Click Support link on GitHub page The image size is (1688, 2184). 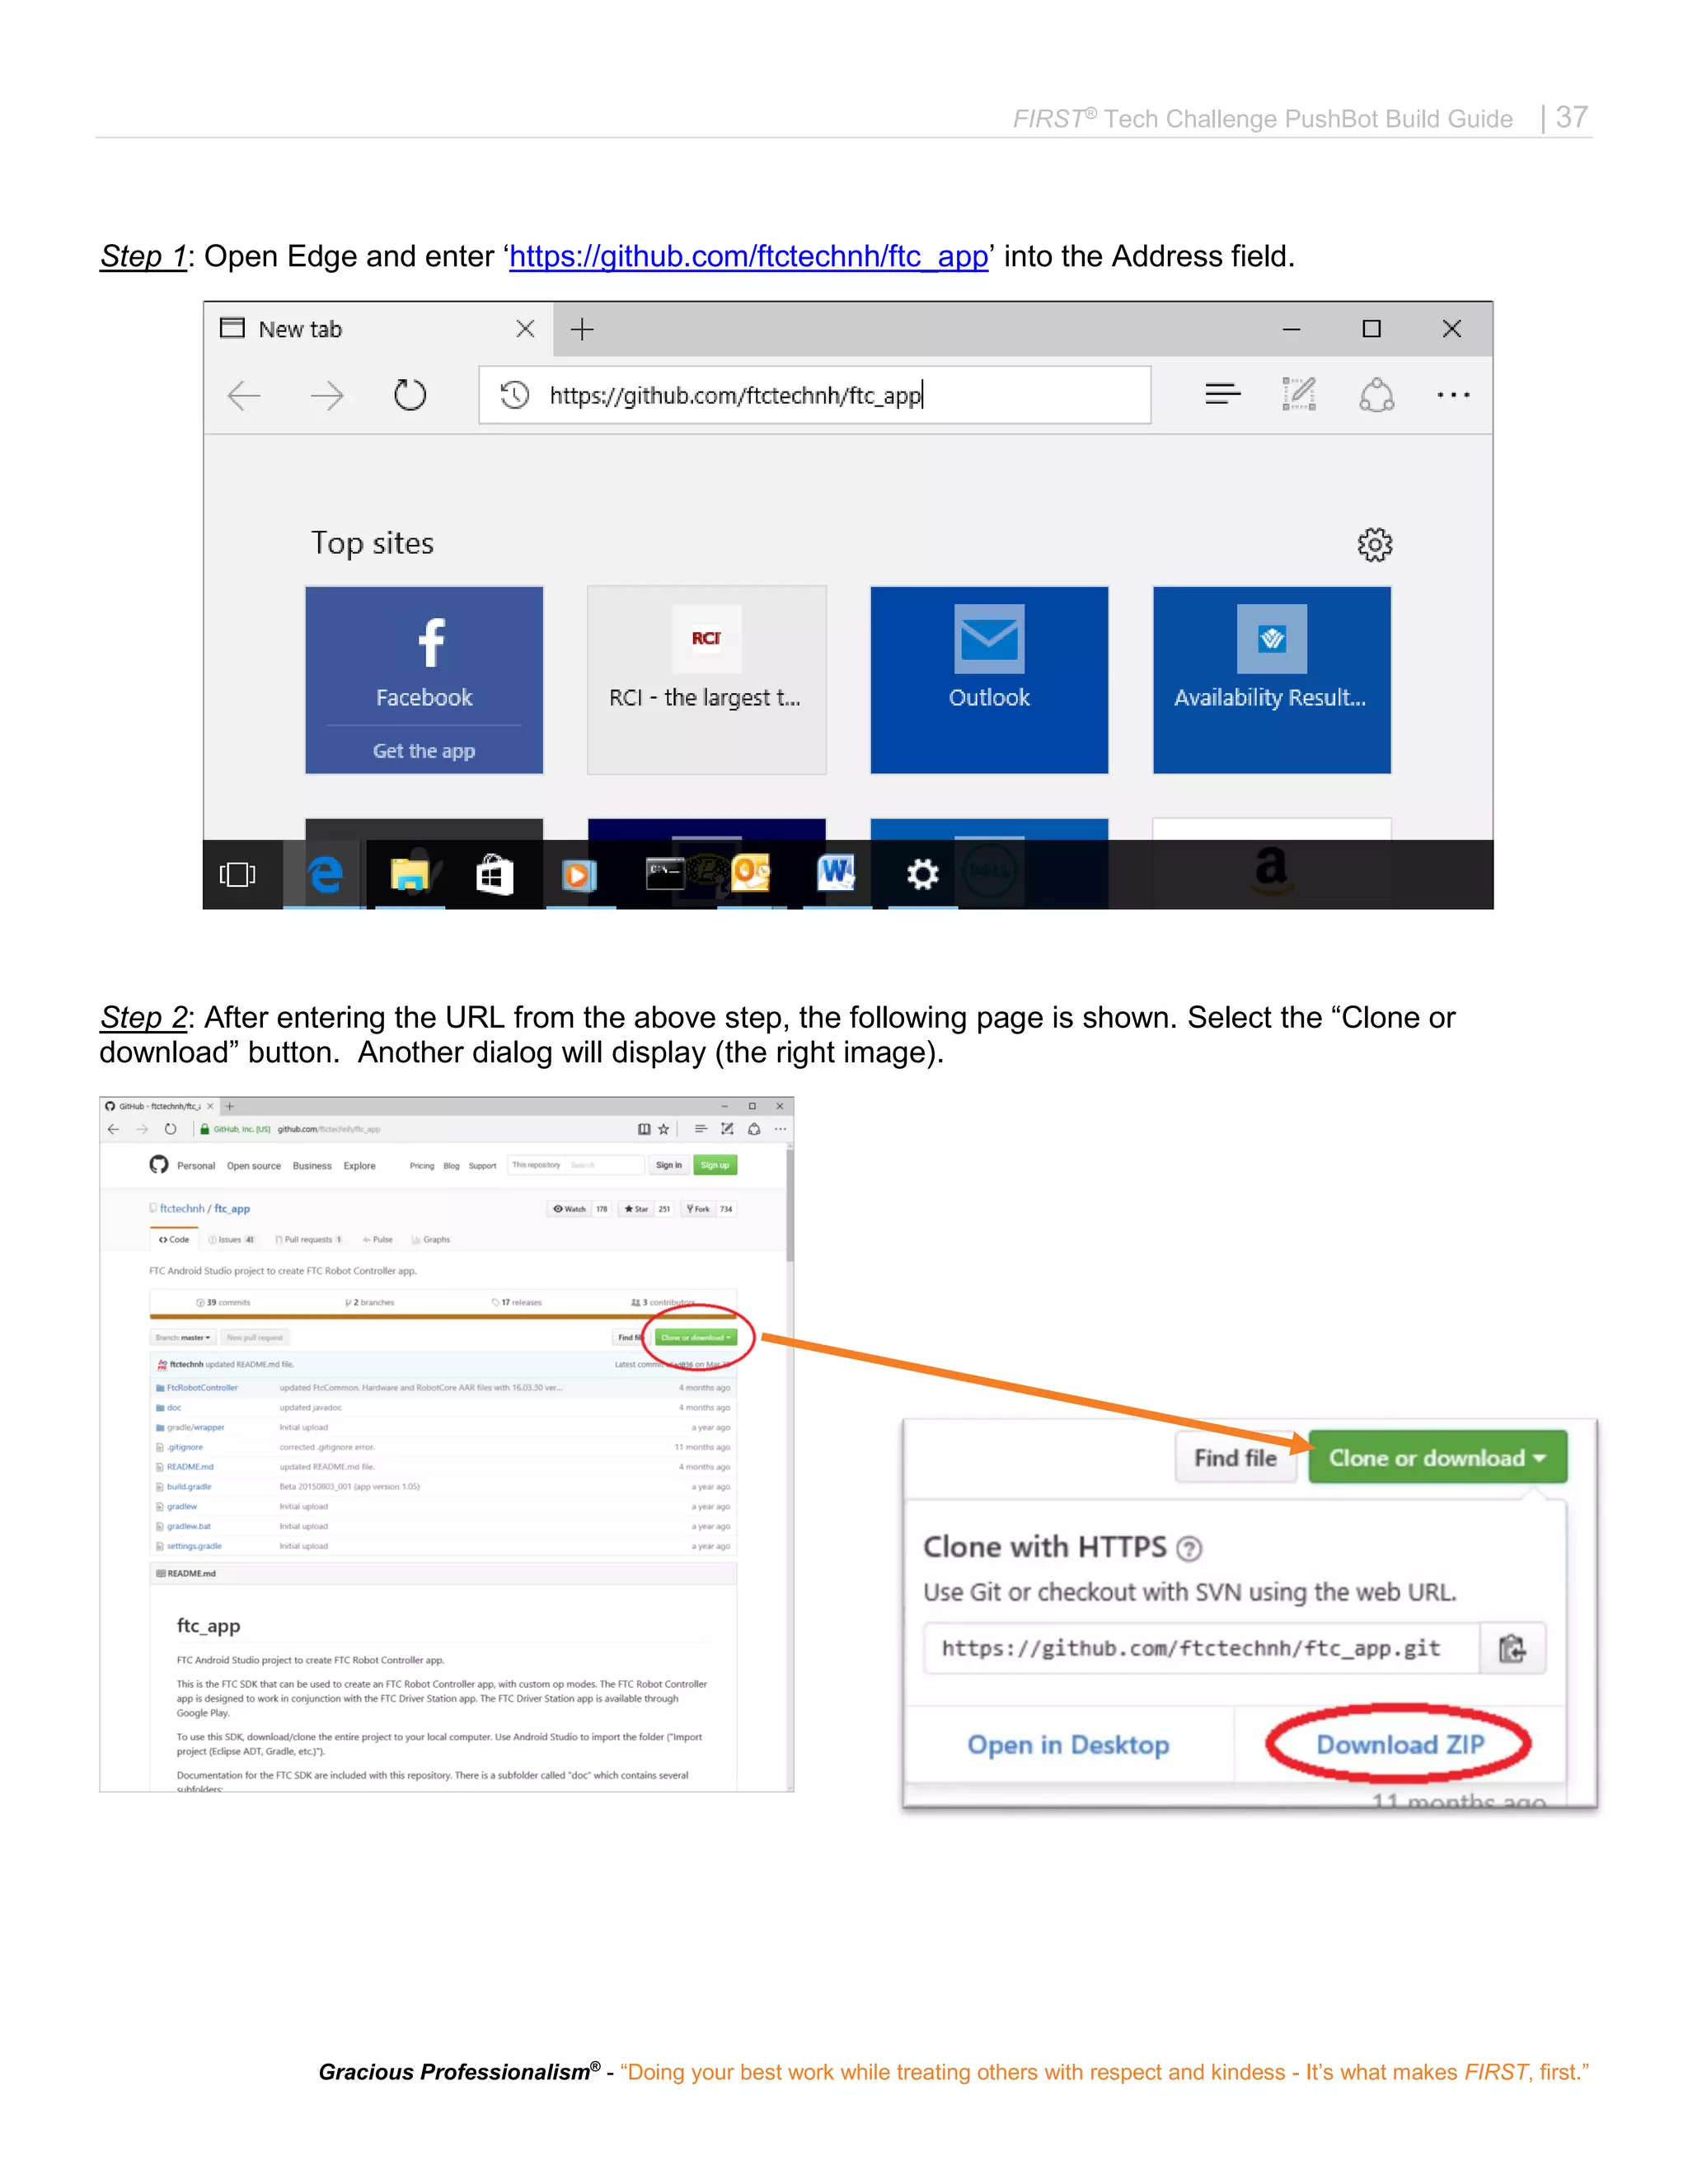pyautogui.click(x=482, y=1166)
